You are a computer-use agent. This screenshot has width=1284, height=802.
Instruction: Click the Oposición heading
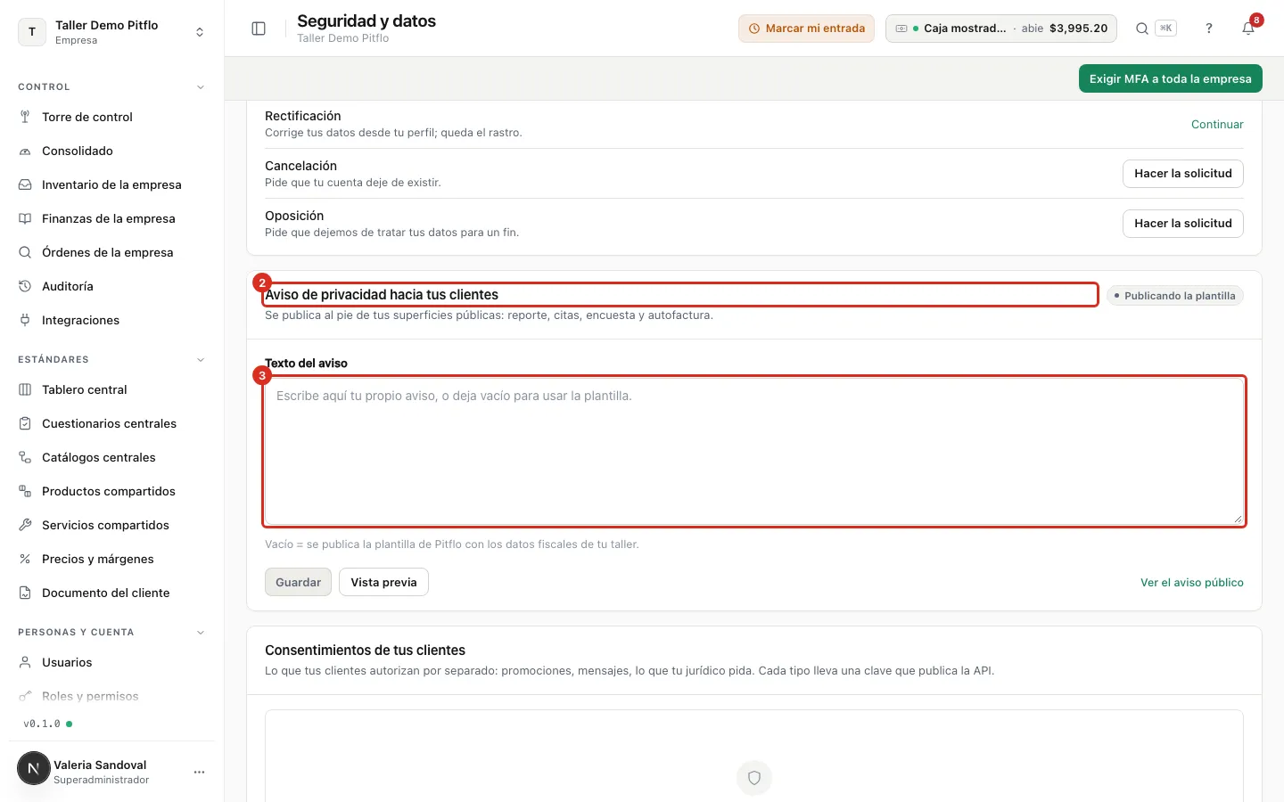294,216
